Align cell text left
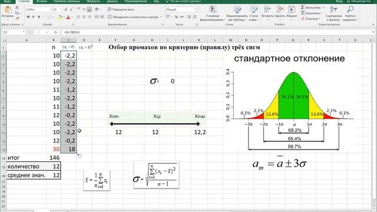This screenshot has width=377, height=212. (x=78, y=17)
